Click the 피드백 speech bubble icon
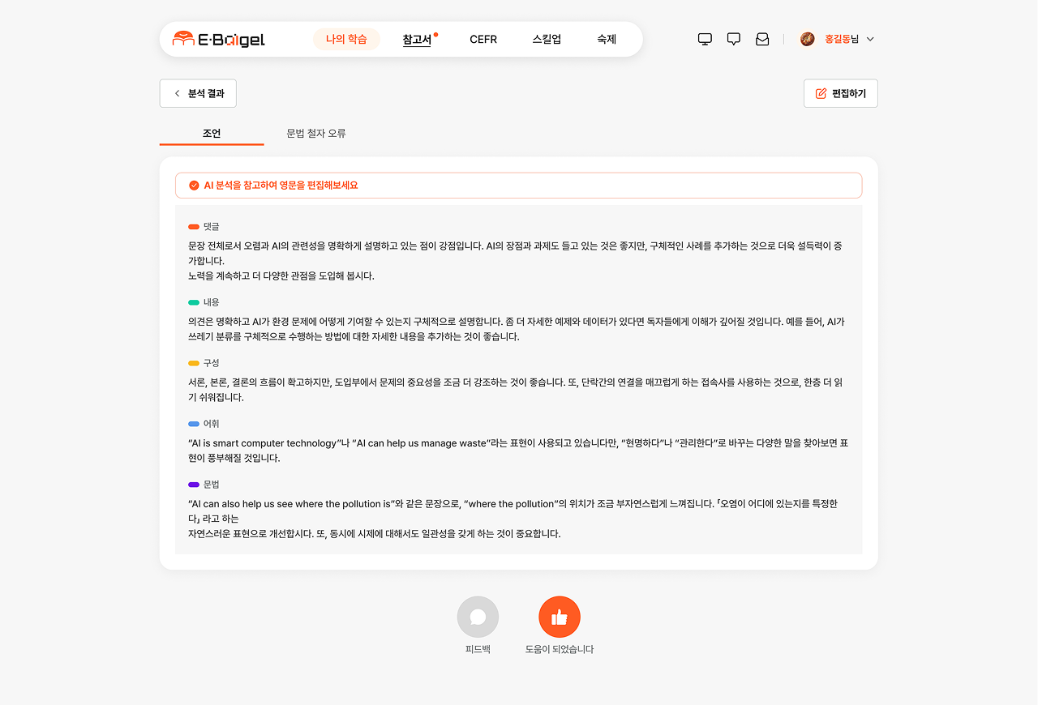Image resolution: width=1038 pixels, height=705 pixels. coord(478,617)
